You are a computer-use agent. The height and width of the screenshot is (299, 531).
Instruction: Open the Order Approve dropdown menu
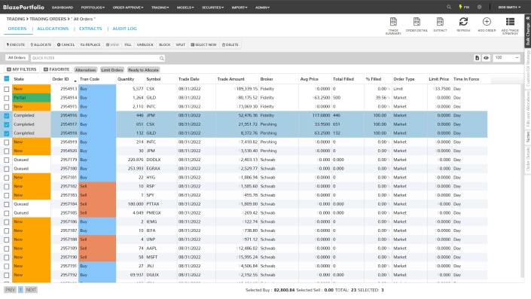(128, 7)
